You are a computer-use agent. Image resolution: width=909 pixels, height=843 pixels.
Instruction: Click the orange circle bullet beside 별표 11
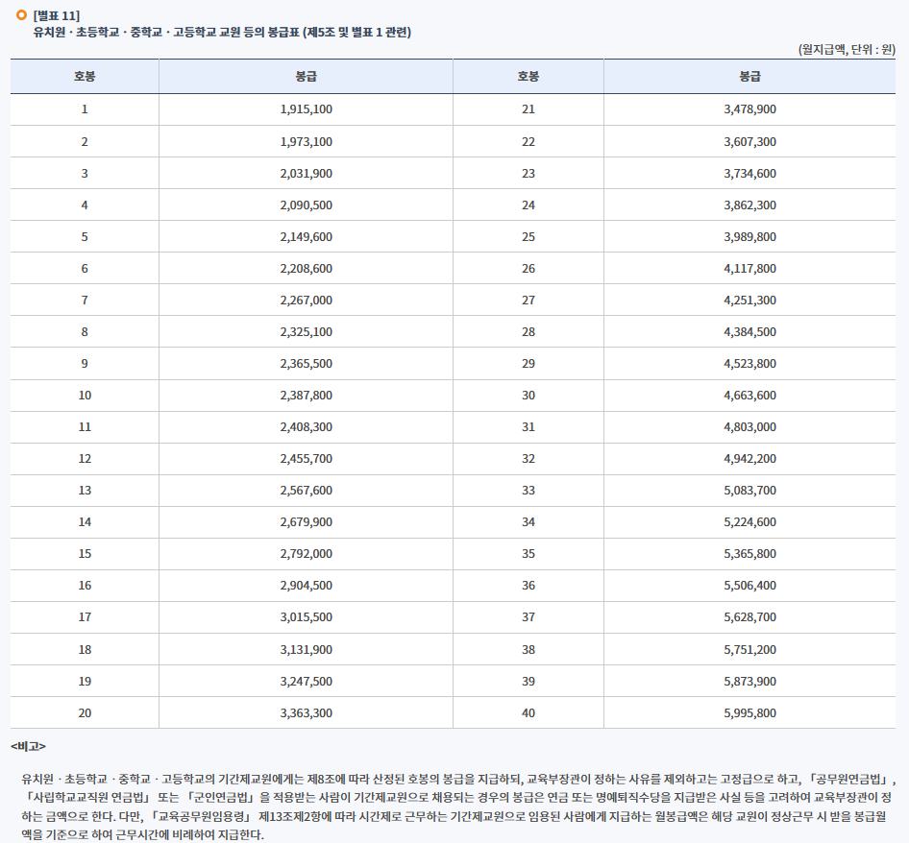tap(21, 15)
